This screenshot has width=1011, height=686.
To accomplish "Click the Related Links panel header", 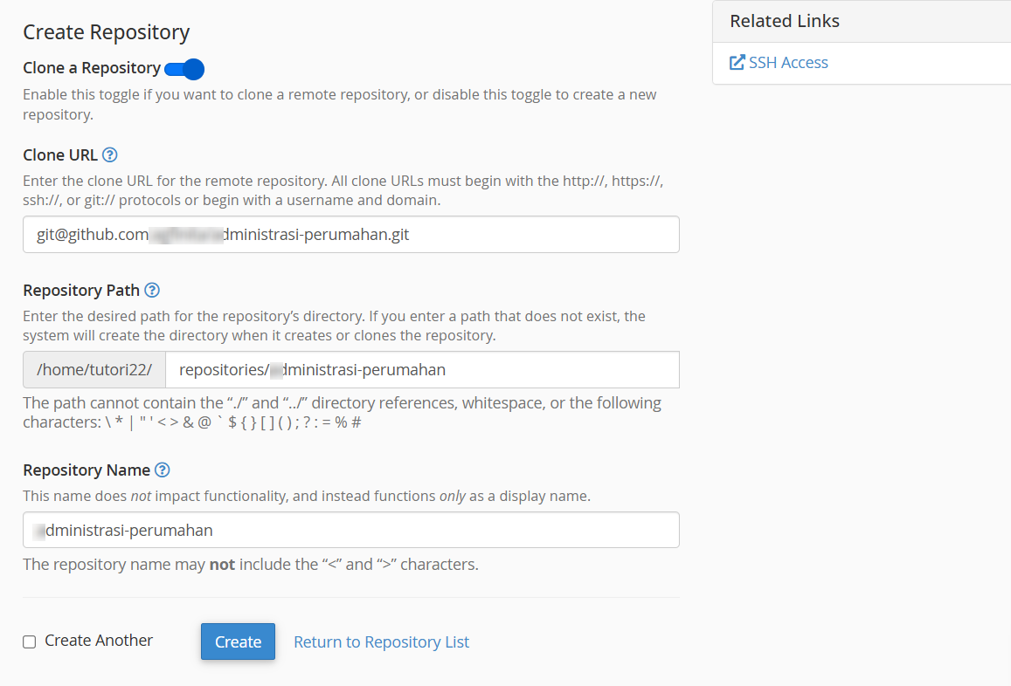I will pyautogui.click(x=784, y=21).
